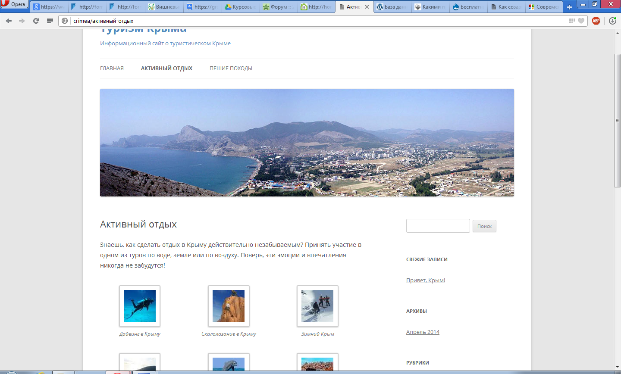Open the dolphin thumbnail in second row
Viewport: 621px width, 374px height.
pos(229,362)
